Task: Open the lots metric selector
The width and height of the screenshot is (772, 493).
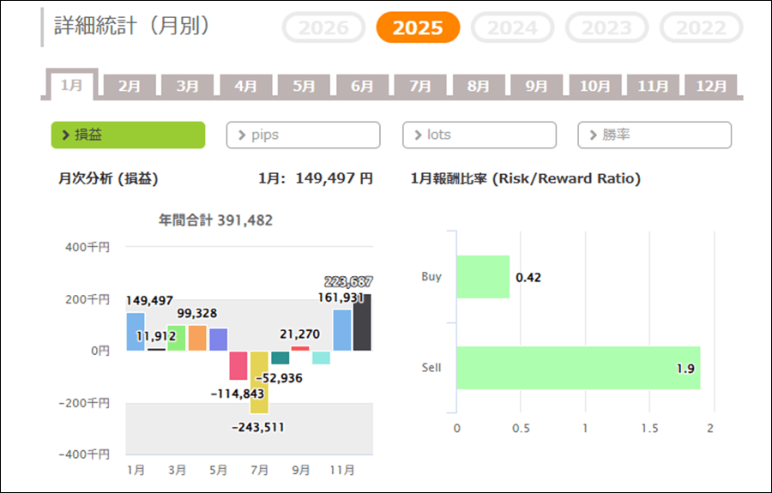Action: click(479, 135)
